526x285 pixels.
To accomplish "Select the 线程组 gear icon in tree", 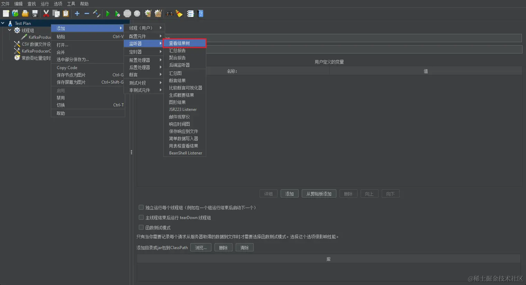I will (x=17, y=30).
